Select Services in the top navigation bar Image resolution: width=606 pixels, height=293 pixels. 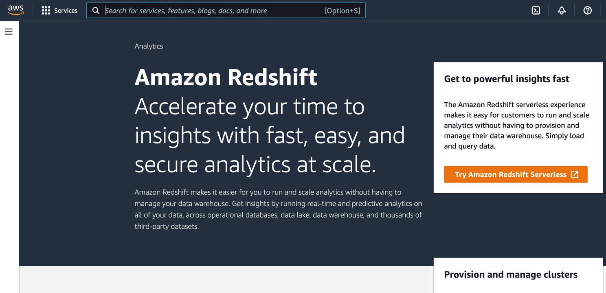coord(65,10)
